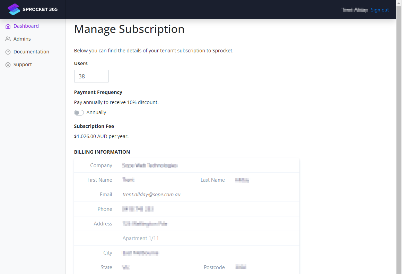This screenshot has height=274, width=402.
Task: Click the Dashboard home icon
Action: pos(8,26)
